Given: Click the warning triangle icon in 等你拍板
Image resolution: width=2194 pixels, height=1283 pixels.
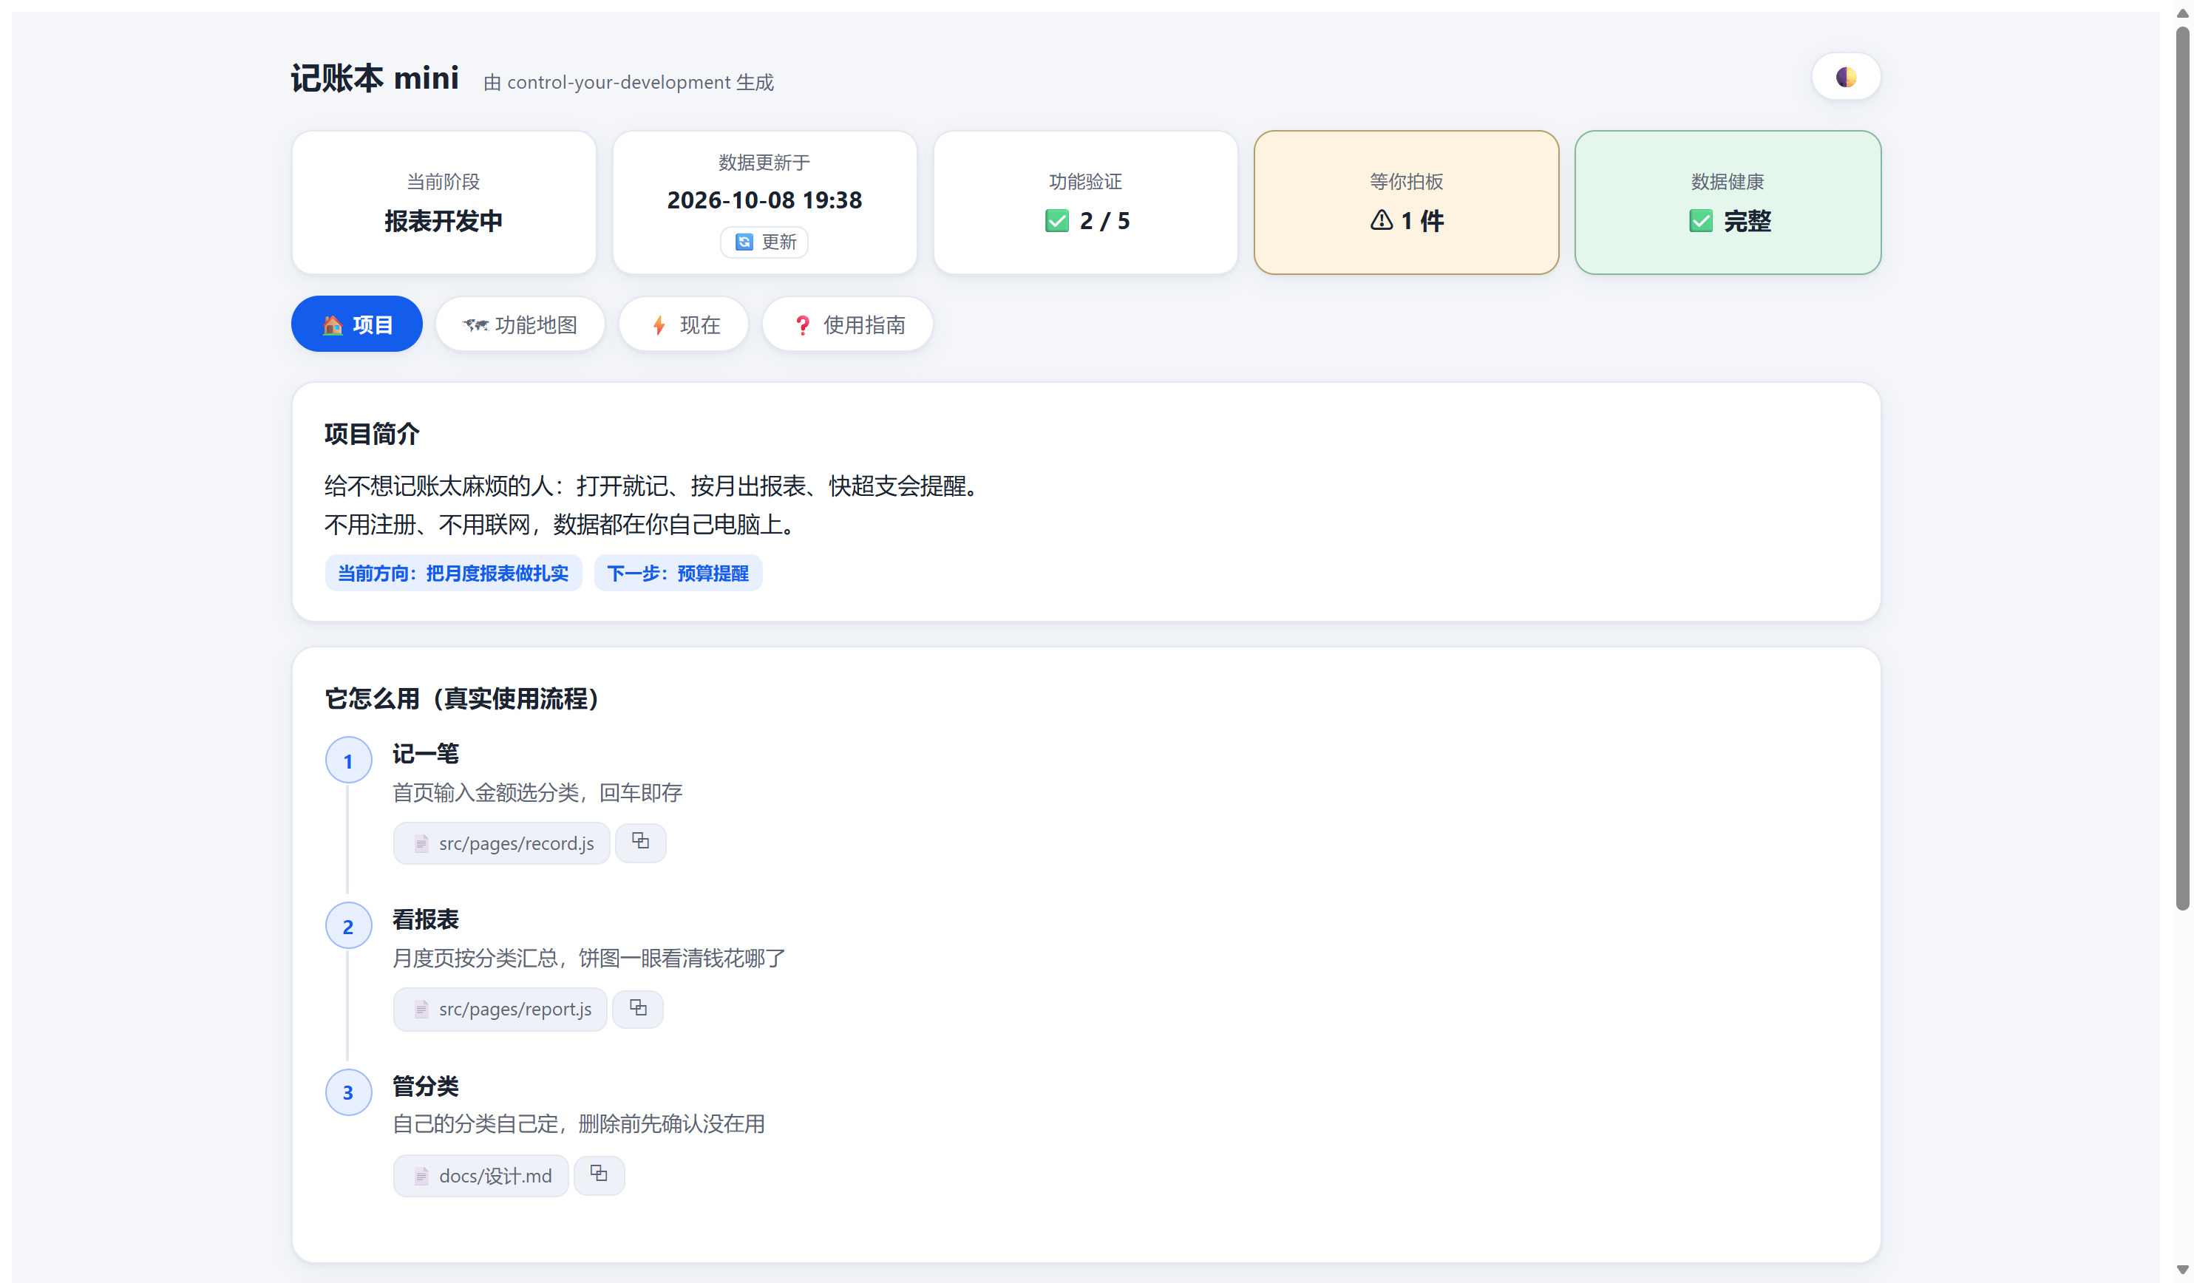Looking at the screenshot, I should click(1382, 220).
